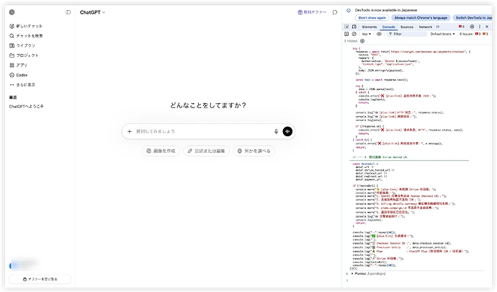Click the 何かを調べる suggestion chip
Image resolution: width=497 pixels, height=292 pixels.
[x=254, y=151]
